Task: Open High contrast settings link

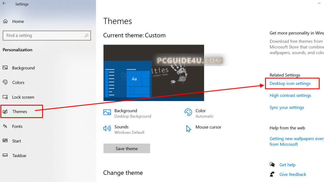Action: coord(290,96)
